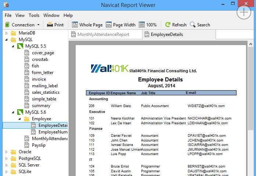Viewport: 256px width, 176px height.
Task: Open the Tools menu
Action: [34, 15]
